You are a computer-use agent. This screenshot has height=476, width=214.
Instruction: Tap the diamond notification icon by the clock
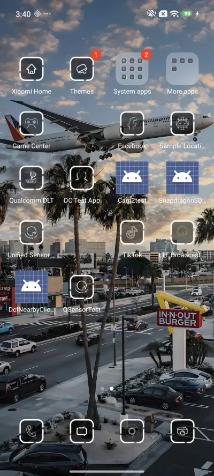pyautogui.click(x=37, y=14)
